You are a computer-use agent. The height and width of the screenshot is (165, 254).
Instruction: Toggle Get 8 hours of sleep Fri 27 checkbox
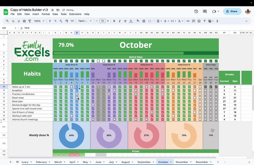(x=195, y=112)
